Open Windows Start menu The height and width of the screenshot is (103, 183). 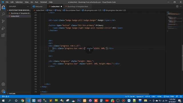coord(3,100)
